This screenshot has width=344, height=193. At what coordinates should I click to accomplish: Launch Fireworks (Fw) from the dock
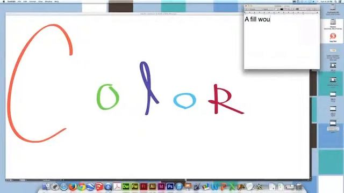click(x=135, y=187)
